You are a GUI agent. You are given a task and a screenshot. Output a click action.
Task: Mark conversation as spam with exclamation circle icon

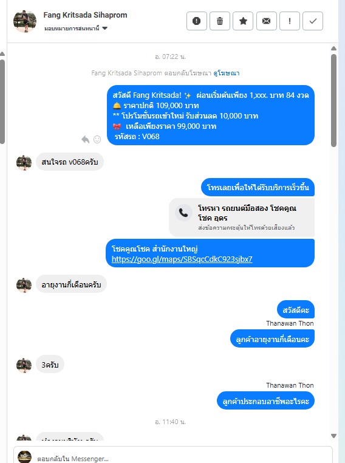coord(197,21)
